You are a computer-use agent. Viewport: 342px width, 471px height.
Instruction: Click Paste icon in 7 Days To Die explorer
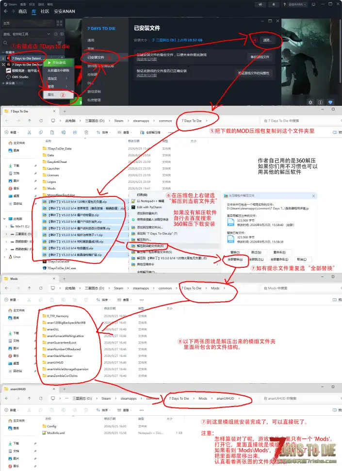(52, 132)
